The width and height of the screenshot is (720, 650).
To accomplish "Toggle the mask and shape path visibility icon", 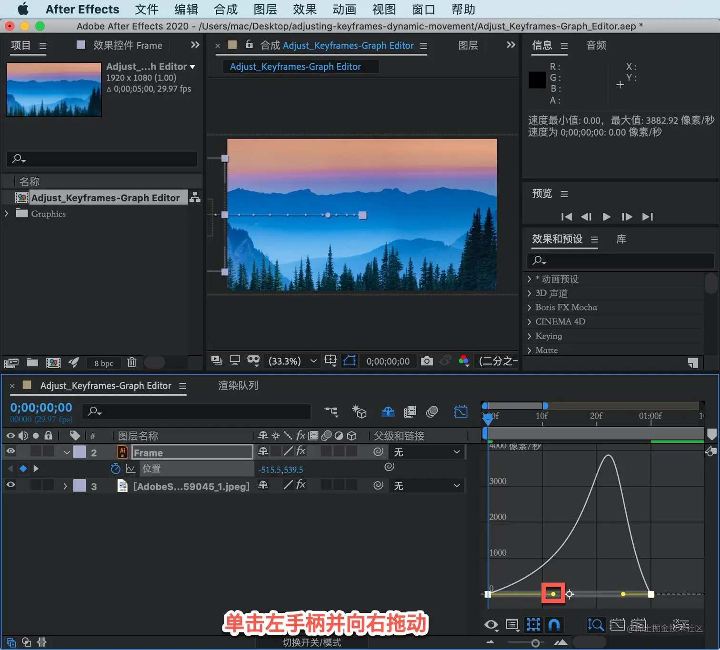I will coord(350,361).
